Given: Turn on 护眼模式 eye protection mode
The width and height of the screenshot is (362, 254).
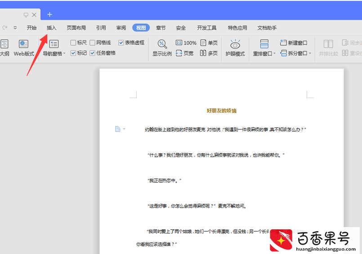Looking at the screenshot, I should coord(235,48).
